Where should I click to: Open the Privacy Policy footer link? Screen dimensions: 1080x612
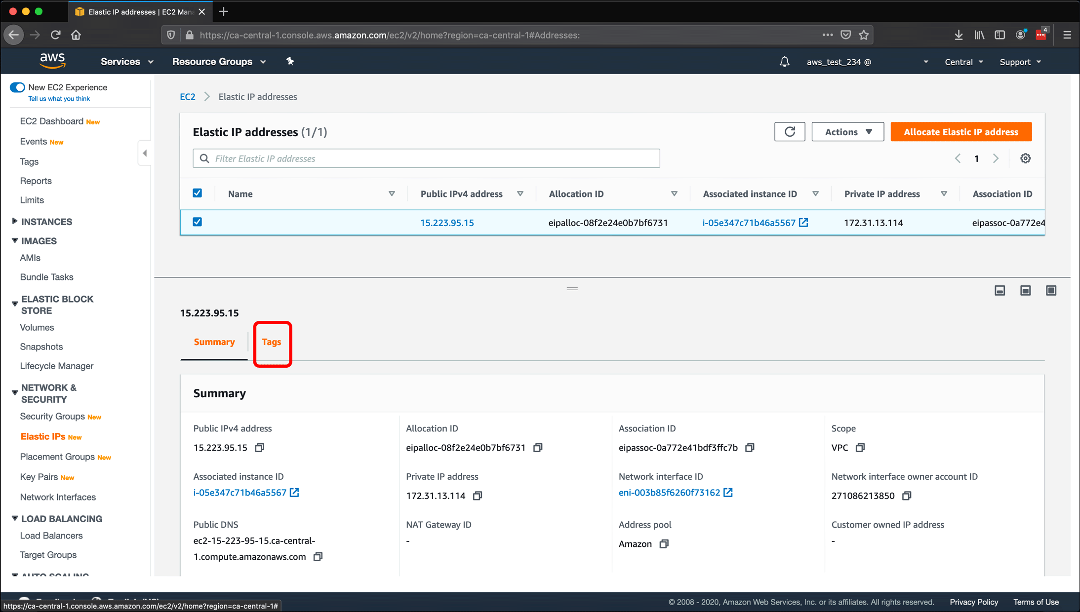pyautogui.click(x=974, y=602)
